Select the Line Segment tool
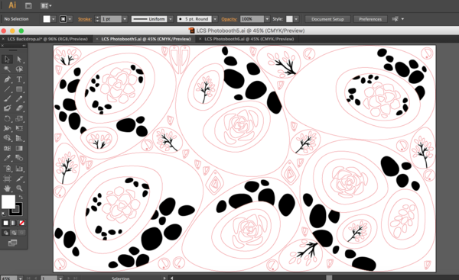The image size is (459, 280). click(7, 89)
